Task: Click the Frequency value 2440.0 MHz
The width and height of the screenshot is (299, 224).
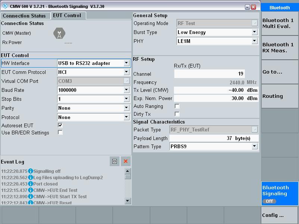Action: 243,83
